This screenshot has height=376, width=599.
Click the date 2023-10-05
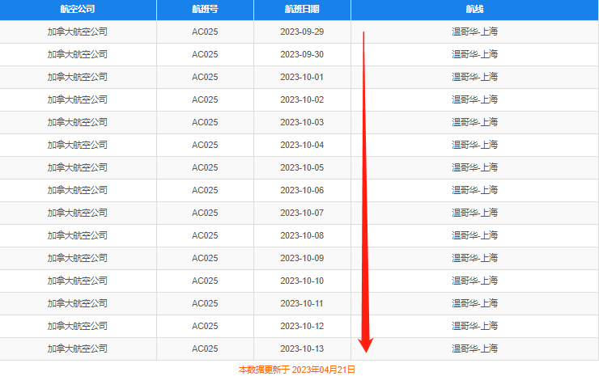pos(302,167)
